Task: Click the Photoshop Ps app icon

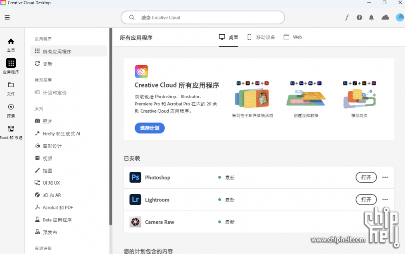Action: (x=136, y=177)
